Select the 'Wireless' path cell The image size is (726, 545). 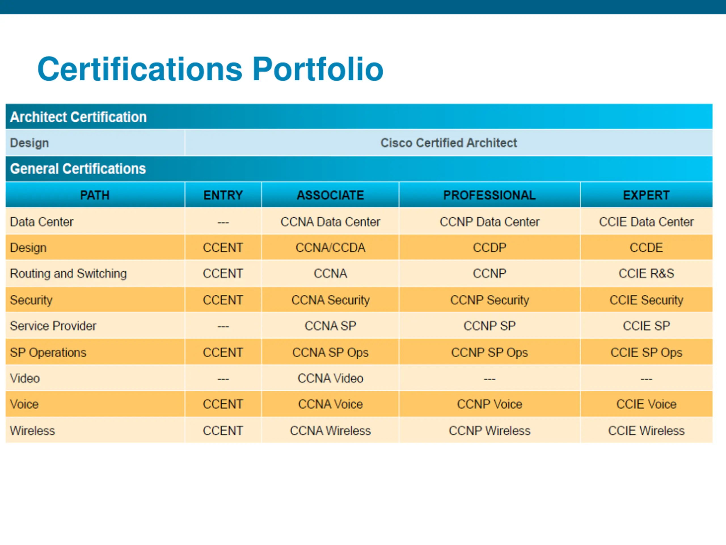pyautogui.click(x=95, y=430)
